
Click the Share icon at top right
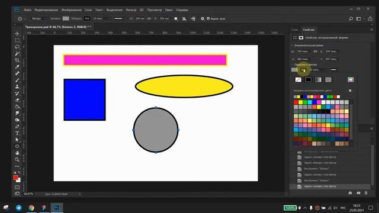coord(370,18)
